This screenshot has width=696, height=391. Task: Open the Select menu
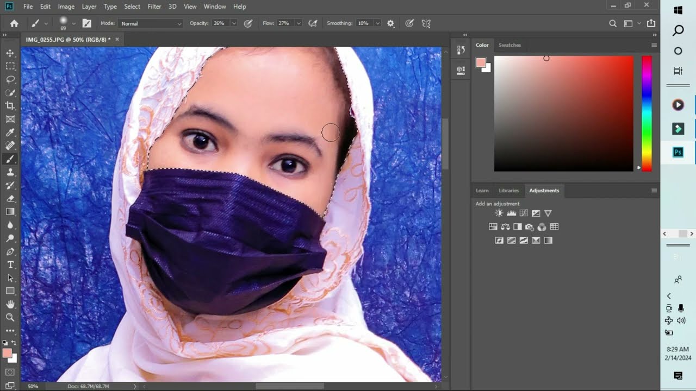[132, 7]
